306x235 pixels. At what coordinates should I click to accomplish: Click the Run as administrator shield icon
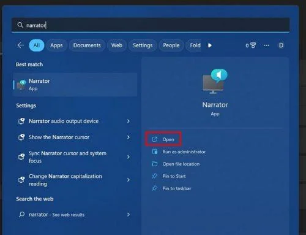click(x=155, y=152)
